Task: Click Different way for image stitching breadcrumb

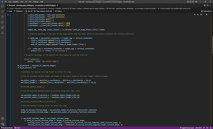Action: pos(94,8)
